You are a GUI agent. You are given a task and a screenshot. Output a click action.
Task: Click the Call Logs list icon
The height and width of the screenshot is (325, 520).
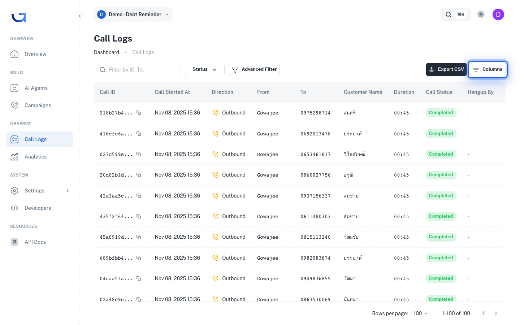[14, 139]
